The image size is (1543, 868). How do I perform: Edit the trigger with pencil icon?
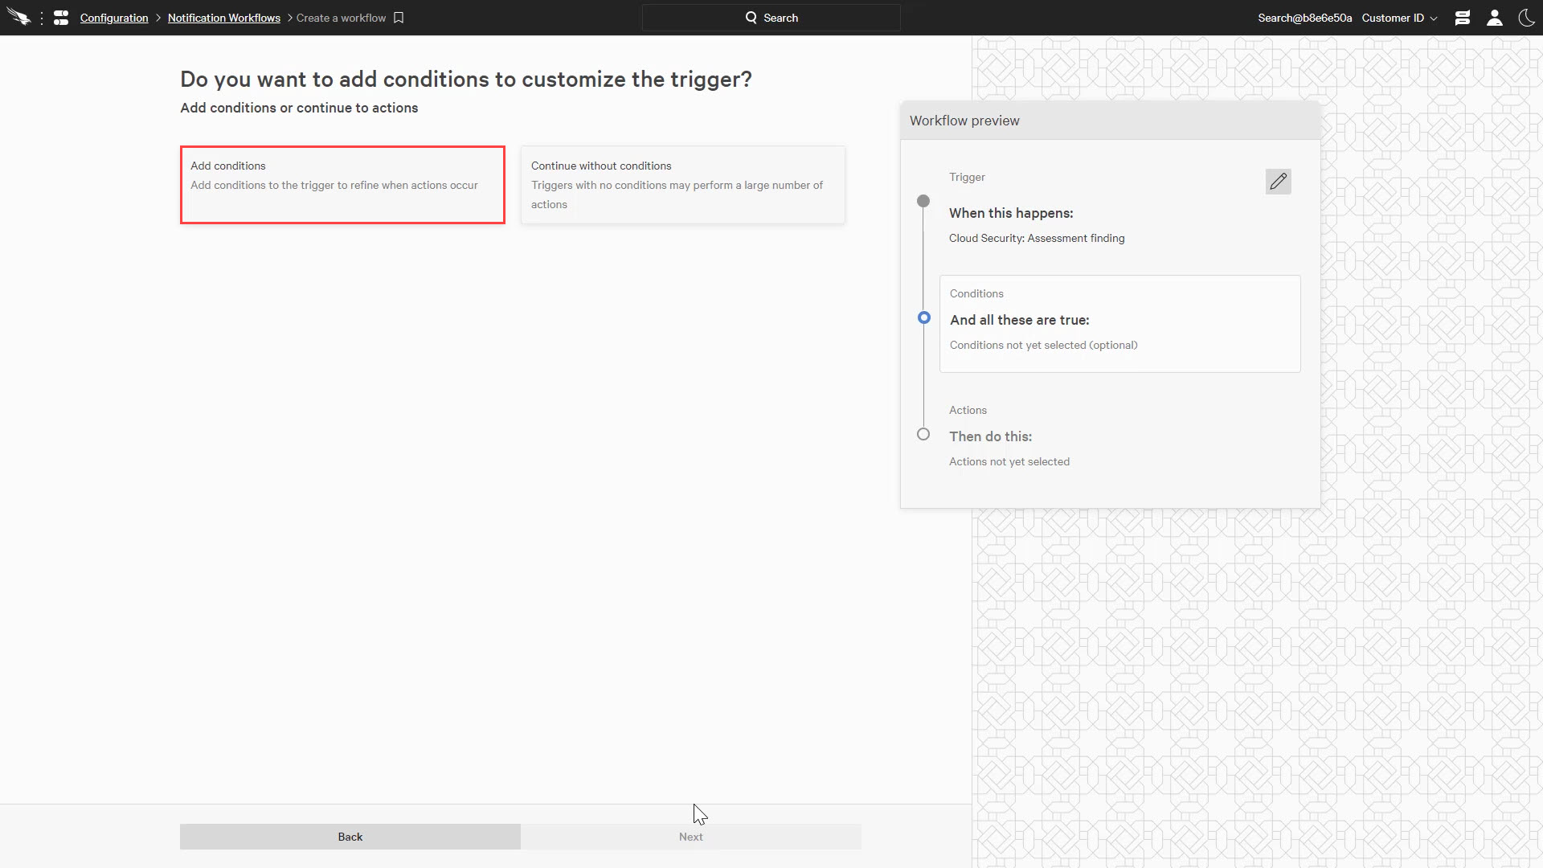point(1278,182)
